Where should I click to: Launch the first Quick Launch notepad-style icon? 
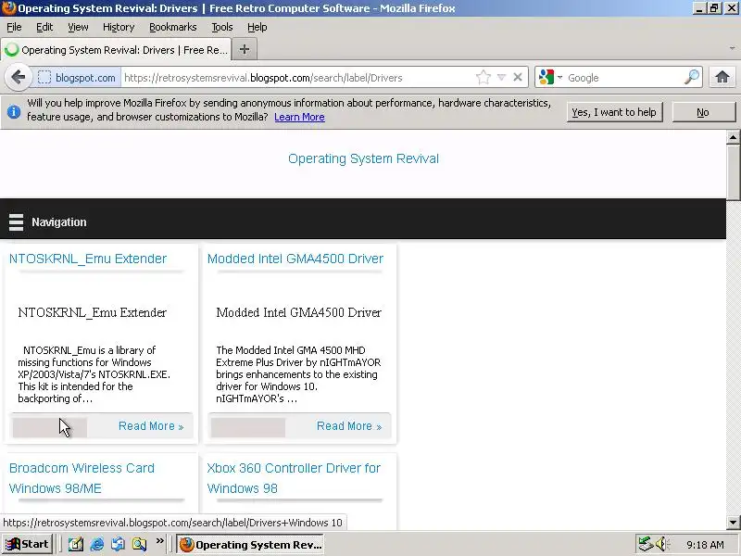pos(76,544)
